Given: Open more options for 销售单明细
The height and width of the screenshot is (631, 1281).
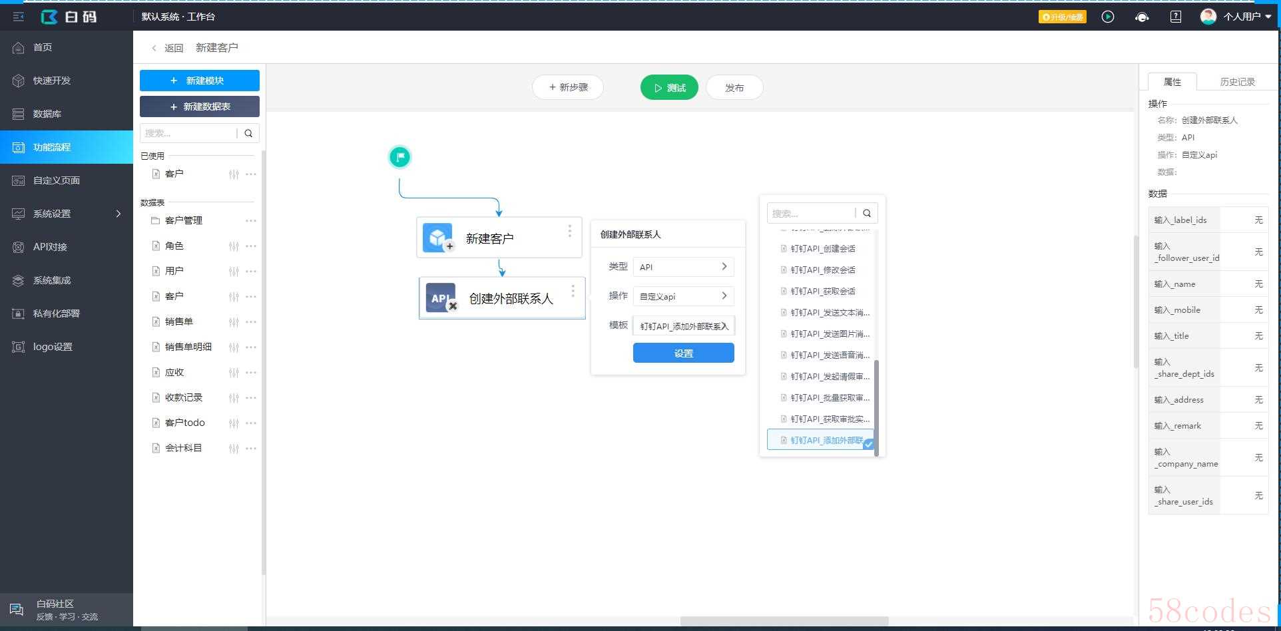Looking at the screenshot, I should point(251,347).
